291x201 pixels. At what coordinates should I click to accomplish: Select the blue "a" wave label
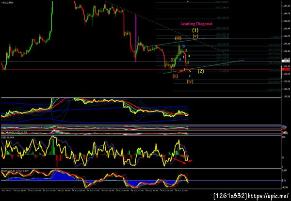[180, 59]
